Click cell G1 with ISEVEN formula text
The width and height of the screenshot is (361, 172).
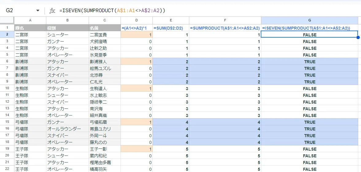[310, 28]
